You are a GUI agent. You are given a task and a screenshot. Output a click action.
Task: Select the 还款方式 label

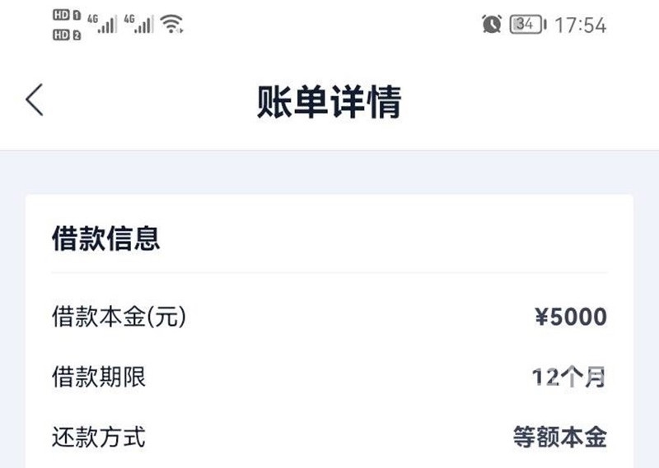click(99, 437)
